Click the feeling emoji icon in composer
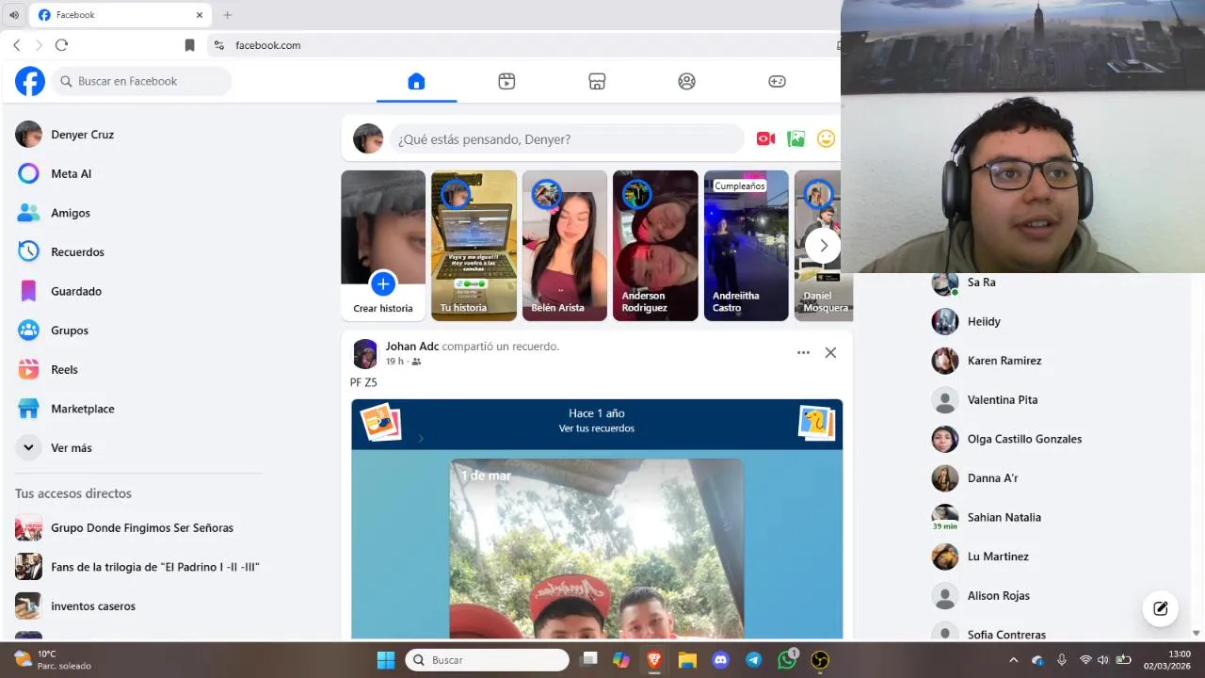The height and width of the screenshot is (678, 1205). [826, 139]
